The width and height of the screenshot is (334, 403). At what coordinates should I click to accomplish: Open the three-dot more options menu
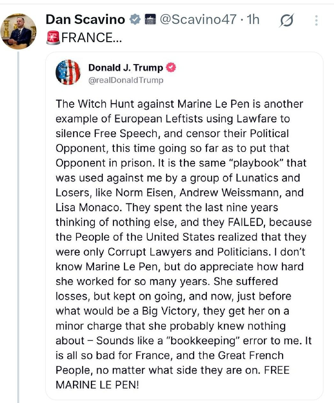(316, 20)
